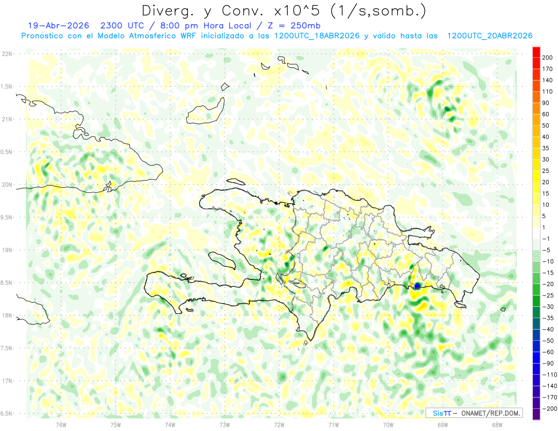
Task: Click the 68W longitude axis label
Action: point(497,424)
